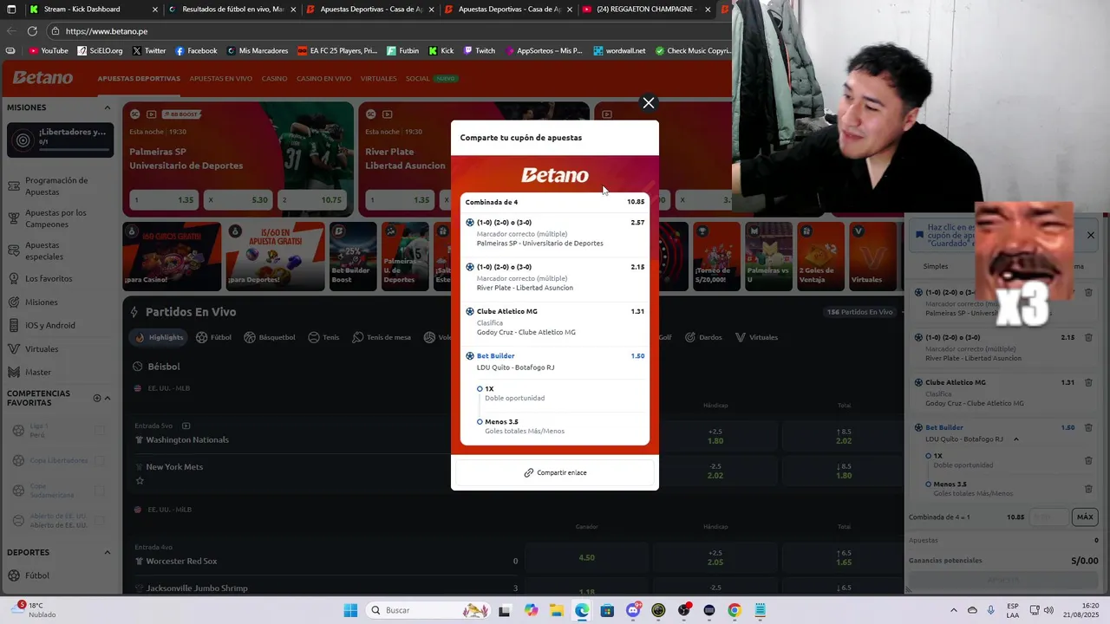Select the Virtuales live sports filter

(x=756, y=337)
